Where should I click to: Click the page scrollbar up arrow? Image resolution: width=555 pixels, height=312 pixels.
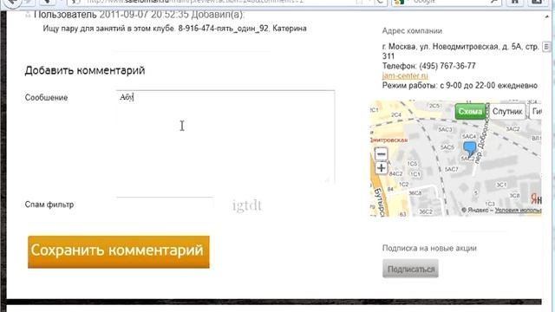[548, 16]
